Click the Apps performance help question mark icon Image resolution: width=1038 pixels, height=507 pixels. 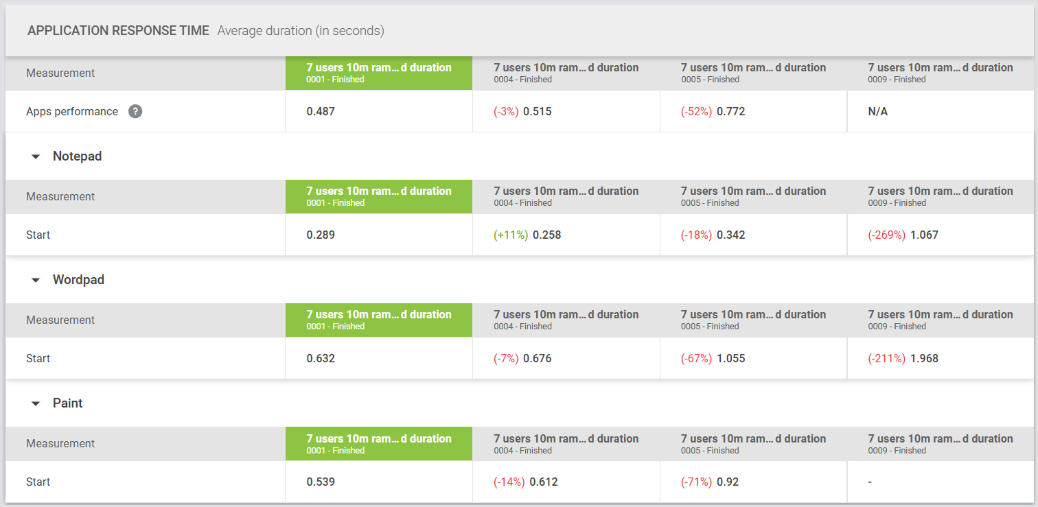(135, 111)
